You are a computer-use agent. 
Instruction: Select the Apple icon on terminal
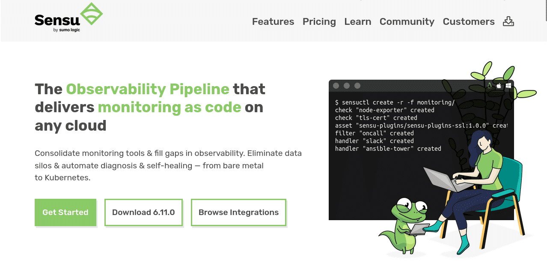point(499,86)
